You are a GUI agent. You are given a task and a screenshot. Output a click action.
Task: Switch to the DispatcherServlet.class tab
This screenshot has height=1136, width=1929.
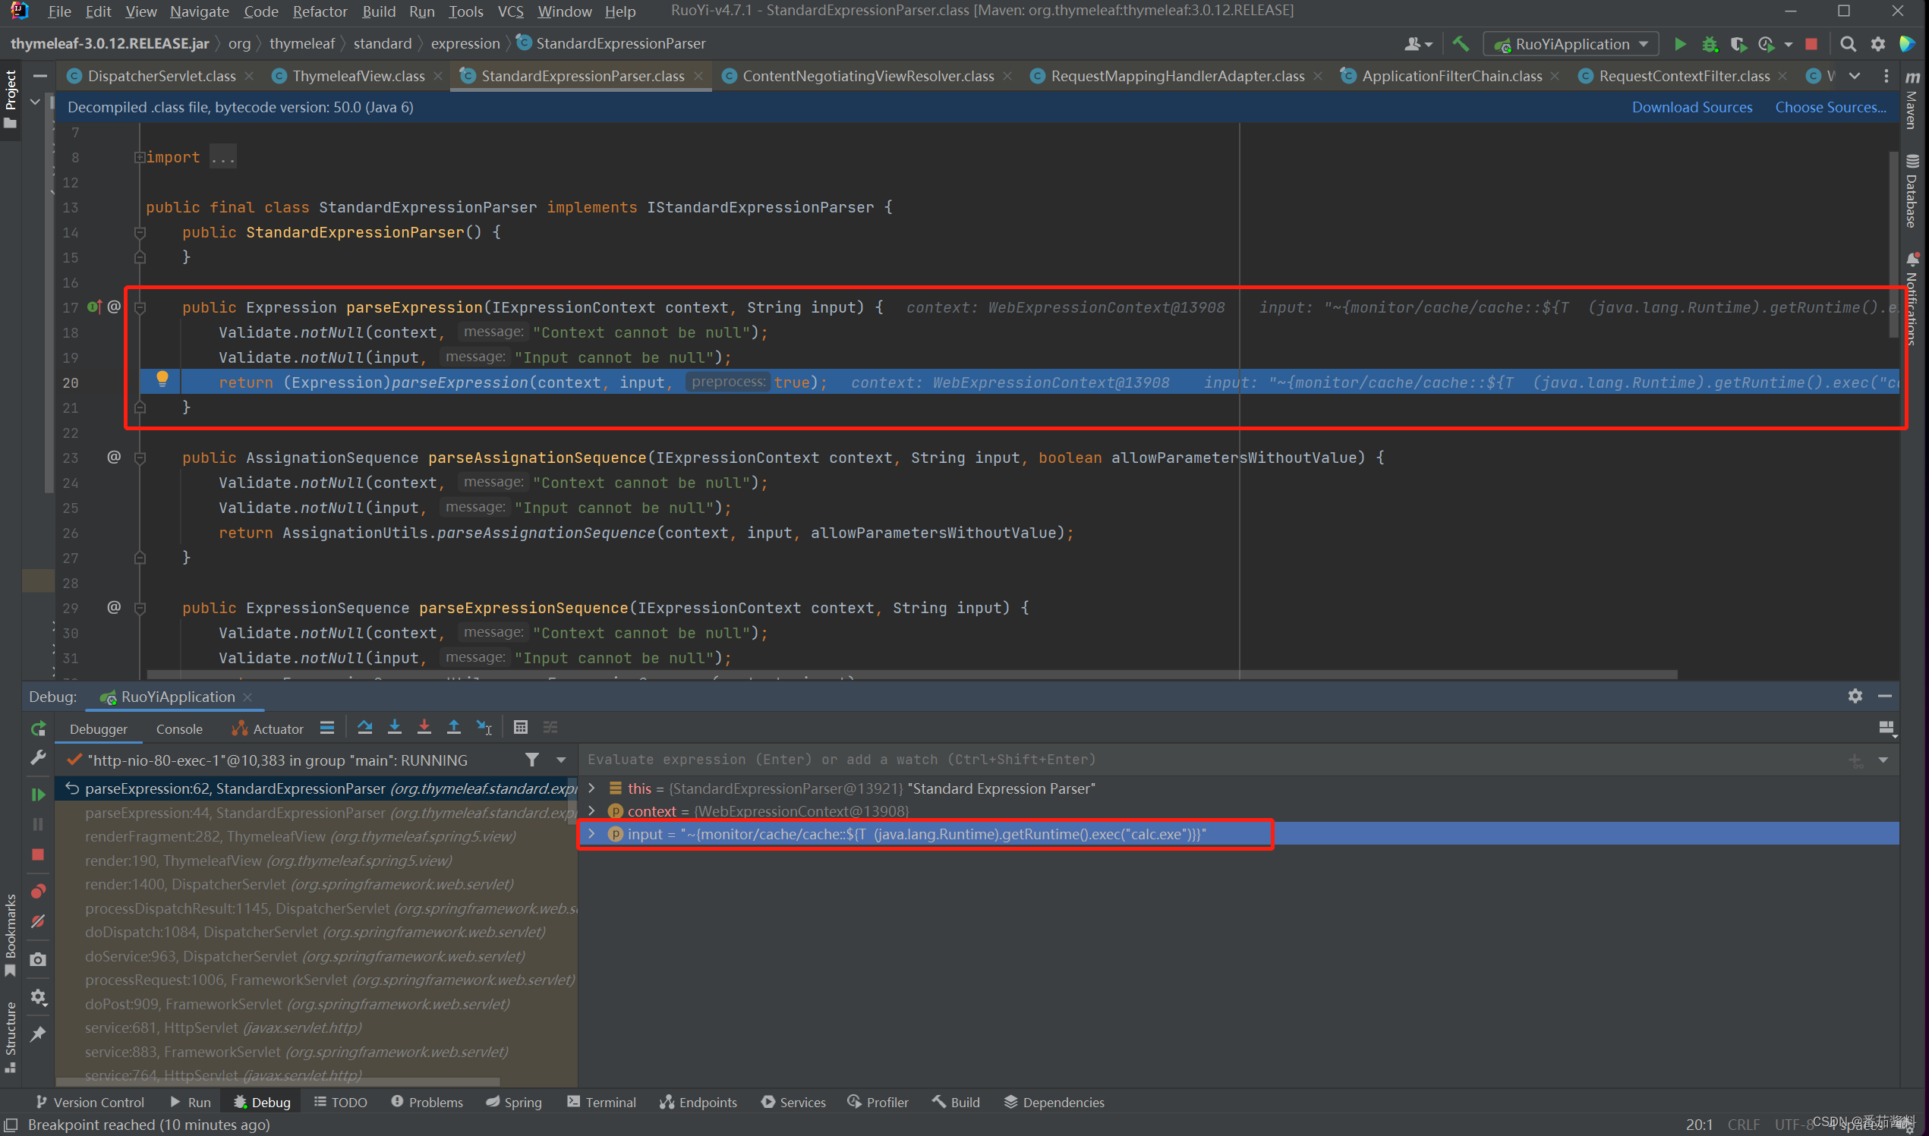point(162,76)
